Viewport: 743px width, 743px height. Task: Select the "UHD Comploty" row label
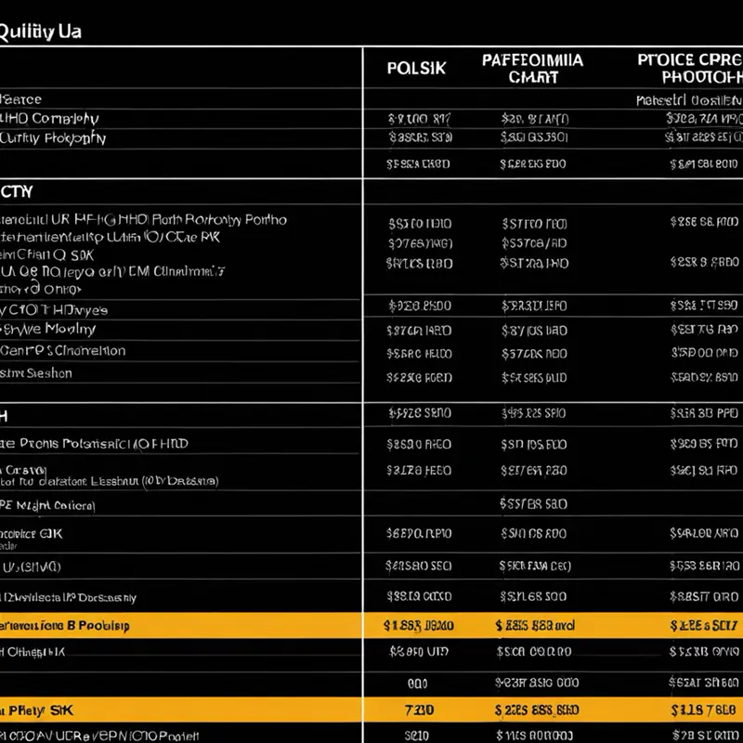[x=49, y=119]
